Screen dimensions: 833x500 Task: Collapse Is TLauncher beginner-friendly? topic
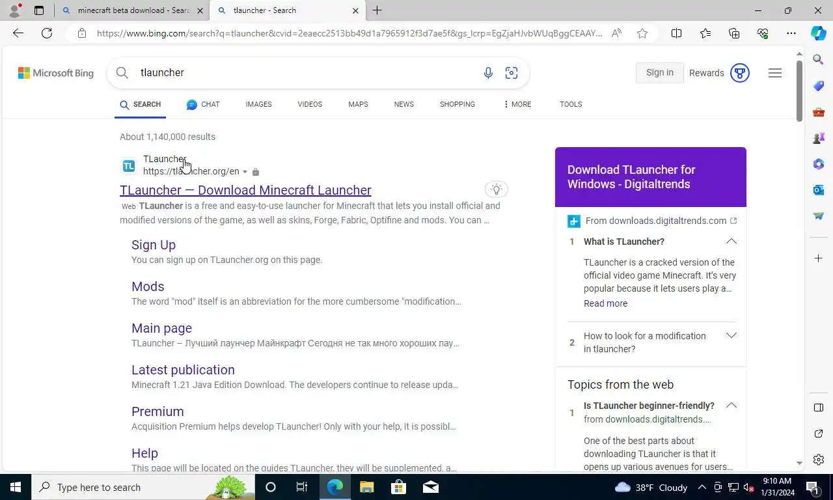[x=731, y=406]
